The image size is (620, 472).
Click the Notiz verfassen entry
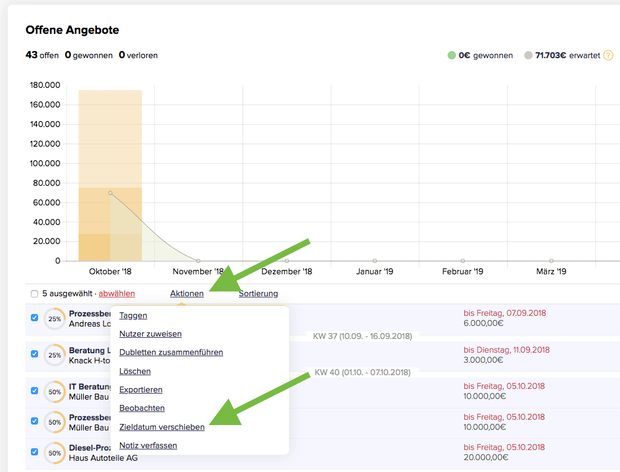click(148, 445)
